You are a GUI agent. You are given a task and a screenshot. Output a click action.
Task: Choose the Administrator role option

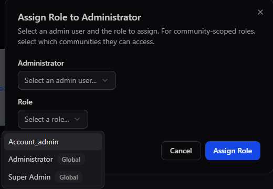click(x=53, y=160)
